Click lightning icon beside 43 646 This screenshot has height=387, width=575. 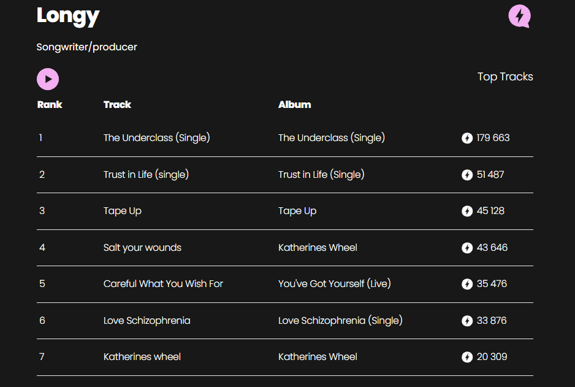point(467,248)
